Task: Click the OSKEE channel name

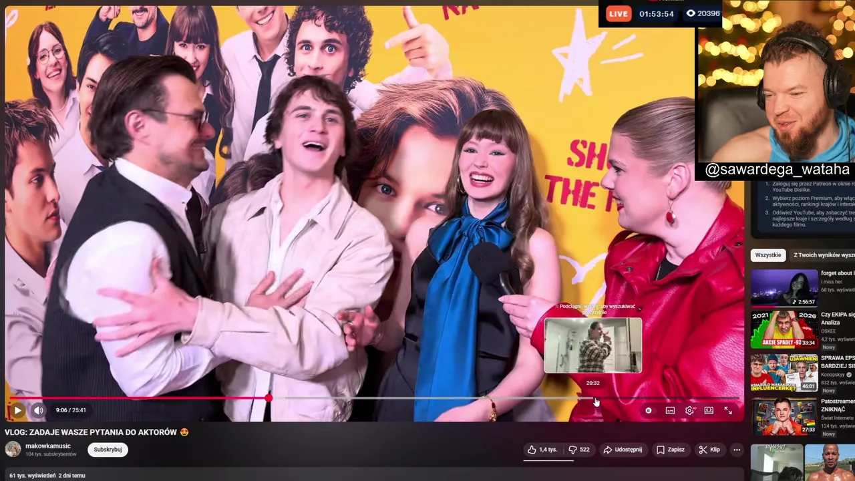Action: (x=829, y=331)
